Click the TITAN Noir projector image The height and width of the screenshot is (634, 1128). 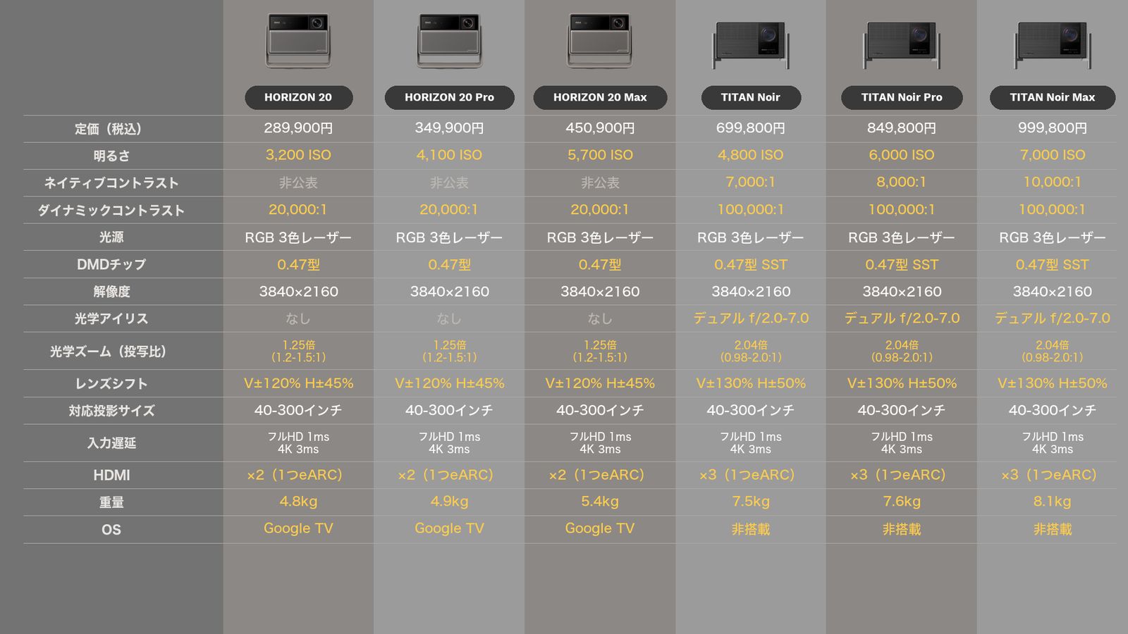(x=751, y=44)
